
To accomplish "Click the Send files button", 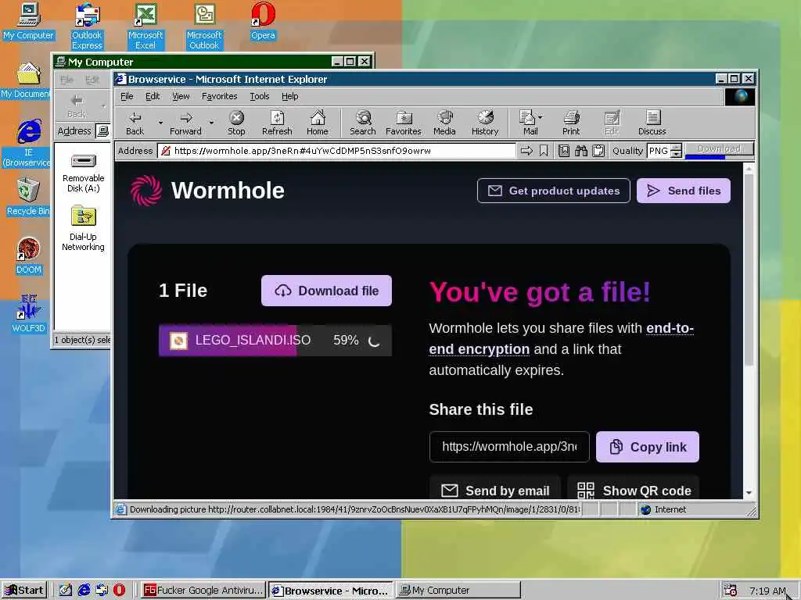I will tap(684, 191).
